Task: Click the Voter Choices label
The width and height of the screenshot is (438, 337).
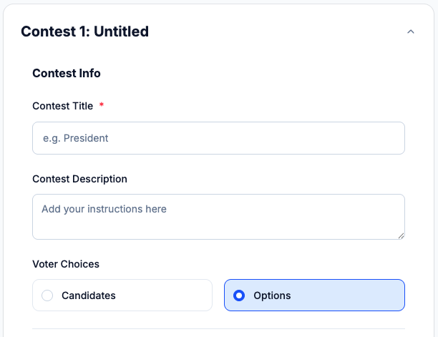Action: [66, 264]
